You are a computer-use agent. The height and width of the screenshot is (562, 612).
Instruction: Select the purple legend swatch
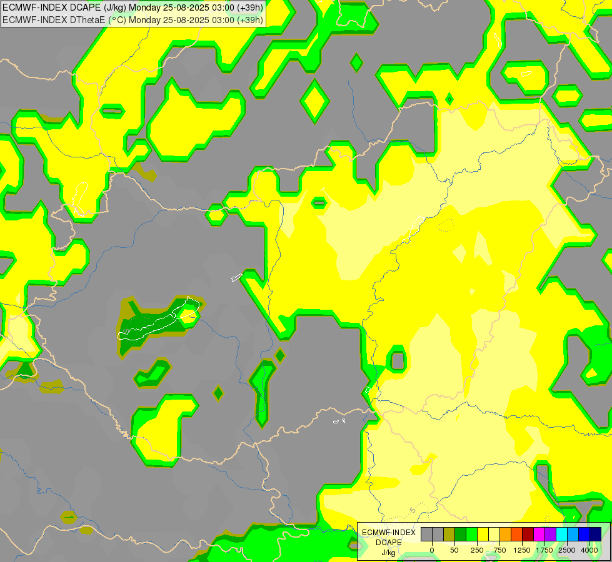point(550,534)
